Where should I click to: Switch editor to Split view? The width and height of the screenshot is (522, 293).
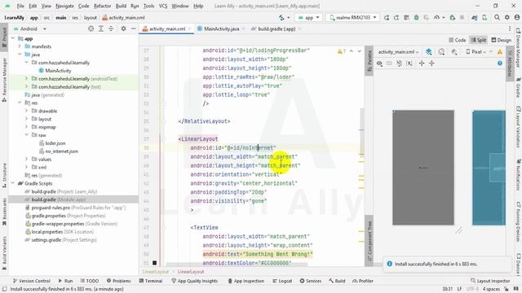click(x=479, y=40)
